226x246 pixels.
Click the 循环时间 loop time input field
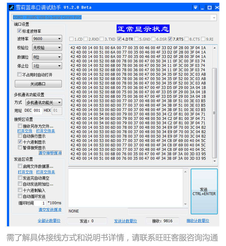click(40, 203)
